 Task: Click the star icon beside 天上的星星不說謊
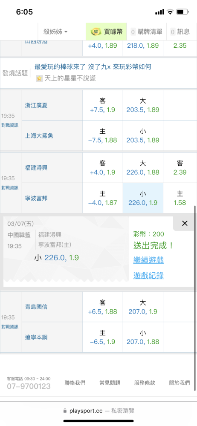coord(40,79)
